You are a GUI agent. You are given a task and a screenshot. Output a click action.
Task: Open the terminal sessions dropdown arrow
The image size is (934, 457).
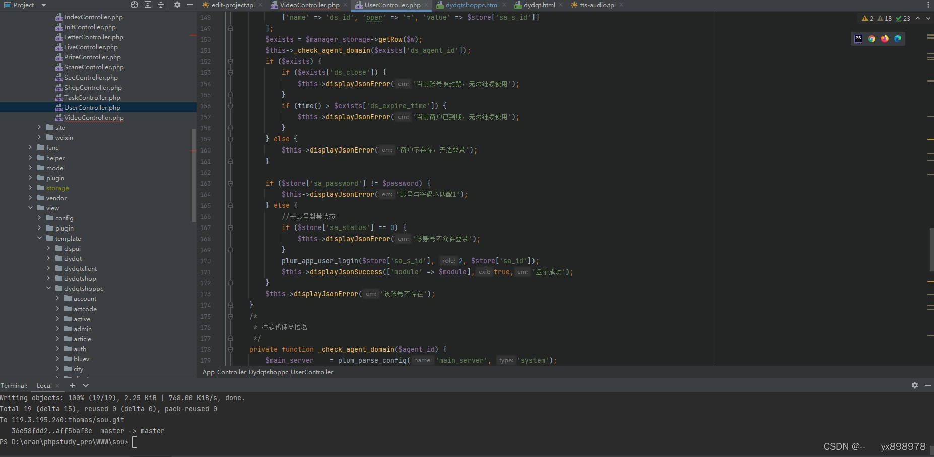click(86, 385)
